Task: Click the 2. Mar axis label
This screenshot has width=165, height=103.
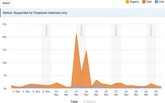Action: 16,92
